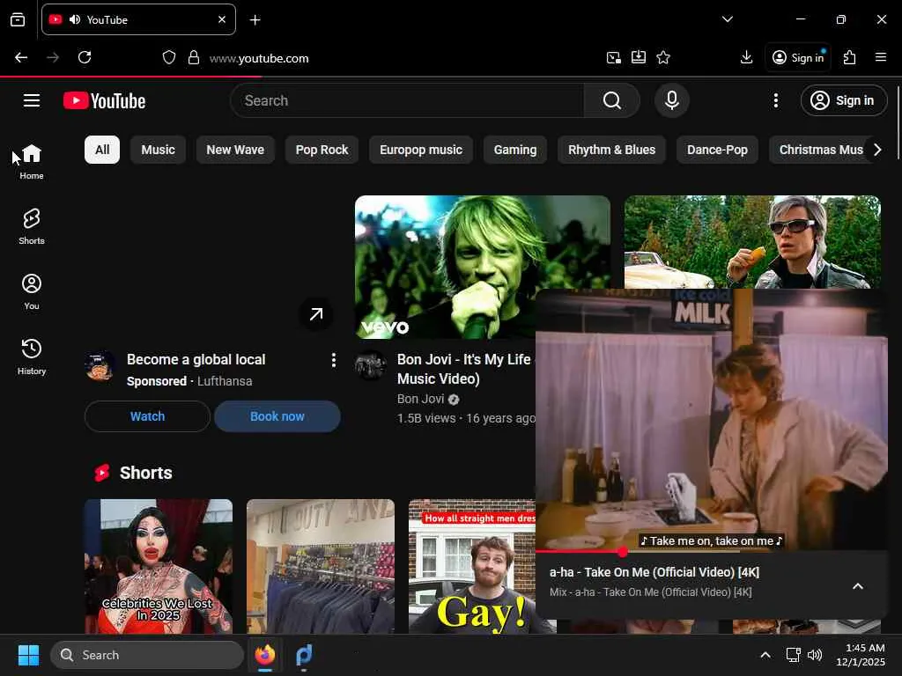The image size is (902, 676).
Task: Select the Pop Rock filter chip
Action: pos(322,150)
